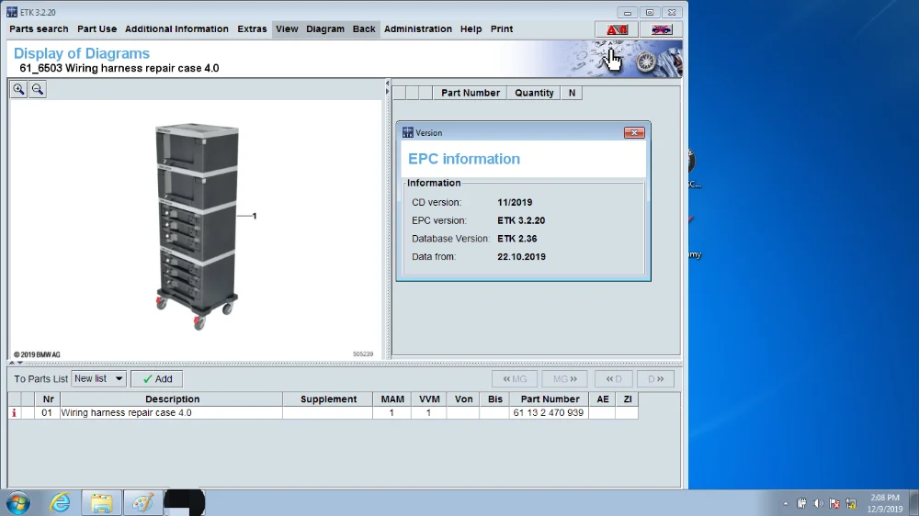Click the Bis column header
Screen dimensions: 919x516
click(x=494, y=398)
